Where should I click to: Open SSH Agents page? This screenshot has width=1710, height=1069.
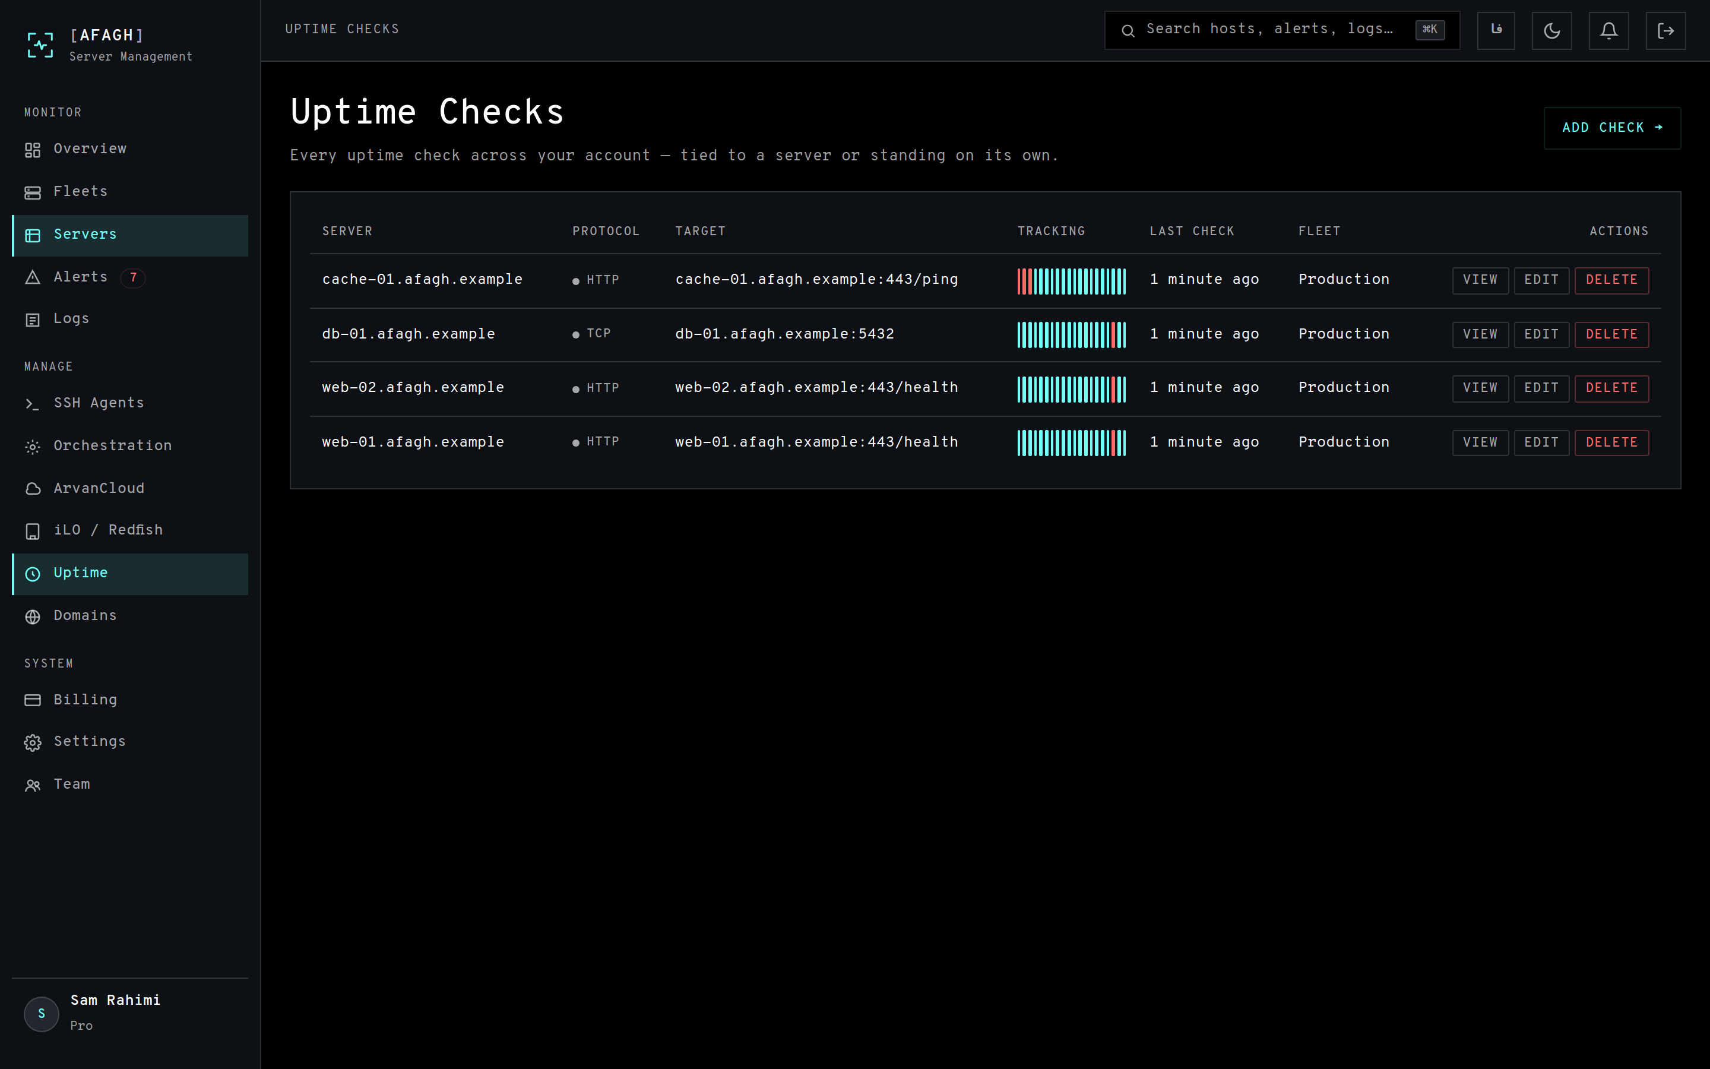click(130, 403)
